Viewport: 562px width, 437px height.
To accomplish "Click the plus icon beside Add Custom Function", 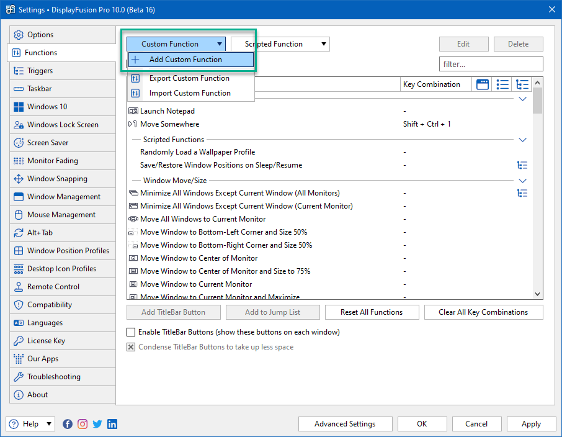I will coord(135,60).
